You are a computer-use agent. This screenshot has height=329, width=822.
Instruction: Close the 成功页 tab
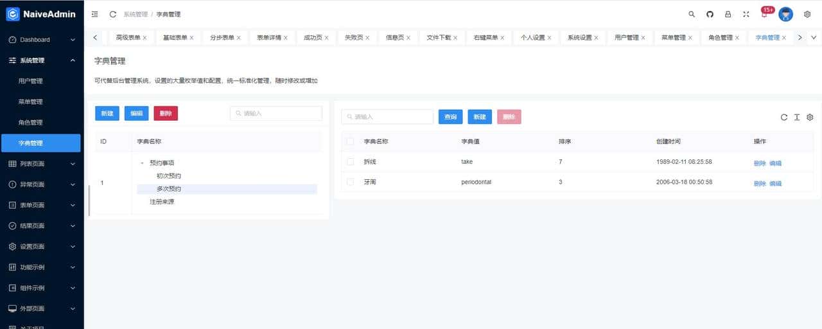(326, 38)
